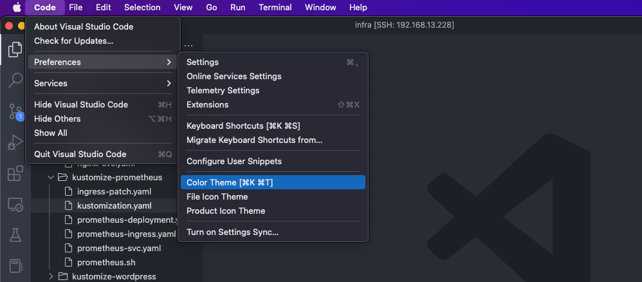The width and height of the screenshot is (642, 282).
Task: Open explorer More Actions ellipsis
Action: (188, 46)
